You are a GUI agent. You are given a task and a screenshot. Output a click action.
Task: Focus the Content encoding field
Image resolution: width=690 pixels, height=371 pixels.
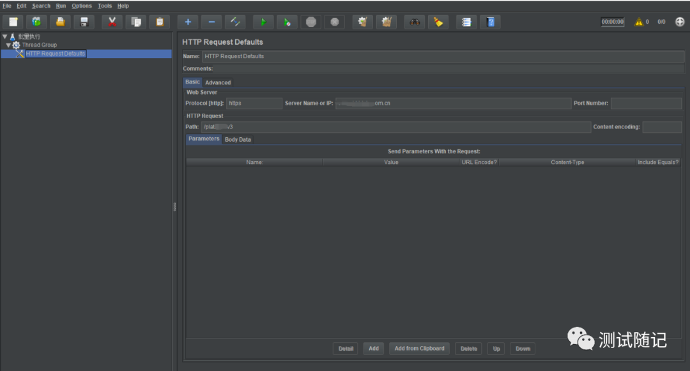click(662, 127)
